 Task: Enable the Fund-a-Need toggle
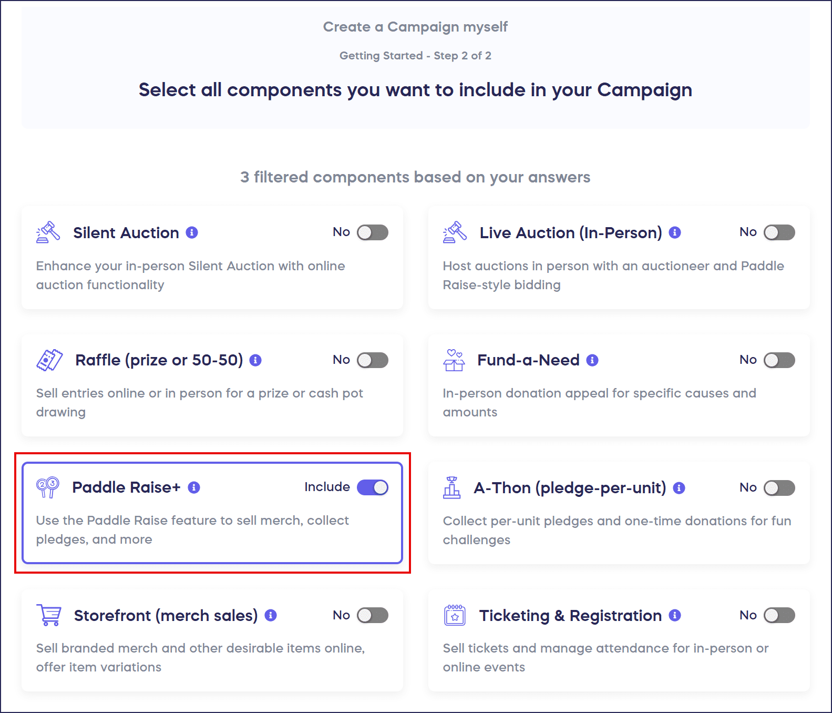779,360
